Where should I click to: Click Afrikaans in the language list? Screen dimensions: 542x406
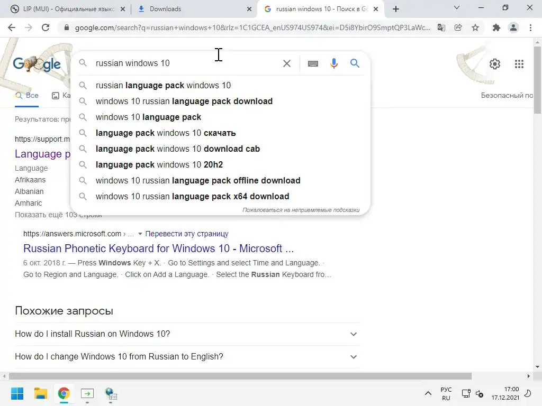pyautogui.click(x=30, y=180)
